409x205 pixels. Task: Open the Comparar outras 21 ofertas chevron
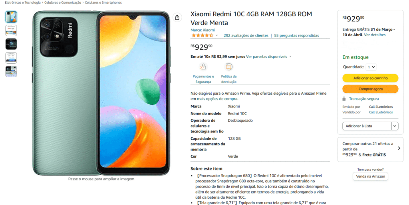pyautogui.click(x=399, y=148)
